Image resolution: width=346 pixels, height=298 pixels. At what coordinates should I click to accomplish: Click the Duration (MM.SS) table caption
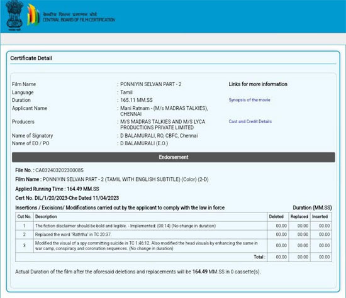point(312,208)
